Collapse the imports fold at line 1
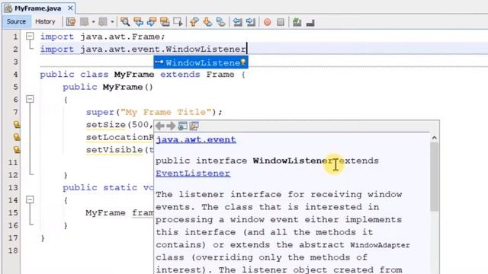 click(x=30, y=36)
